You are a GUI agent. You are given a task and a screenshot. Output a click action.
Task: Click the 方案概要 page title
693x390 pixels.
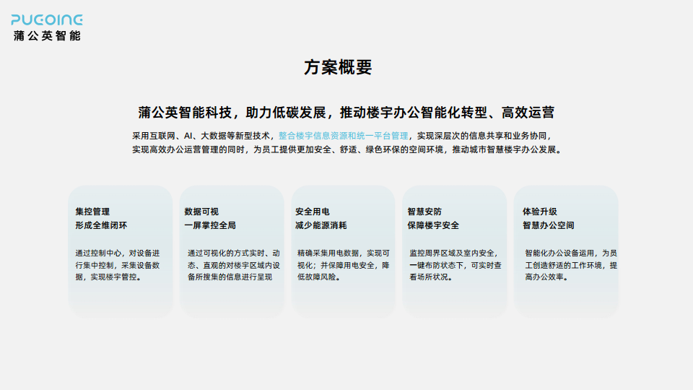click(x=338, y=67)
